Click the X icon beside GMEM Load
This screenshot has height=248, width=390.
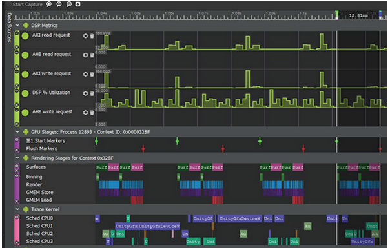click(17, 202)
